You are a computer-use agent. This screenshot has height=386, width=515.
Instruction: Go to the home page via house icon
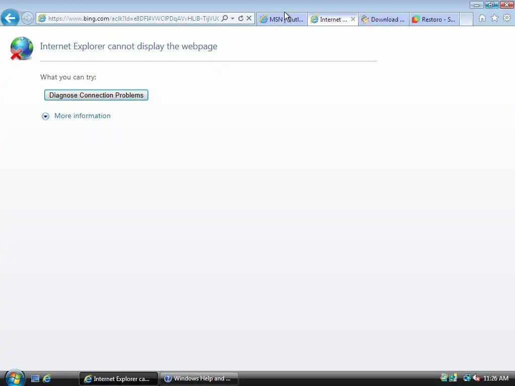(482, 19)
